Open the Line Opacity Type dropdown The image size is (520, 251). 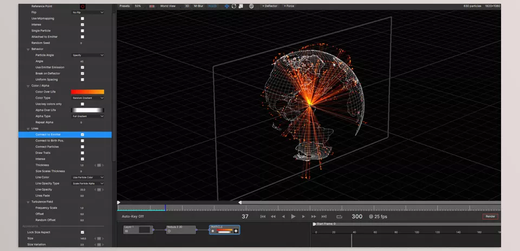pyautogui.click(x=88, y=183)
